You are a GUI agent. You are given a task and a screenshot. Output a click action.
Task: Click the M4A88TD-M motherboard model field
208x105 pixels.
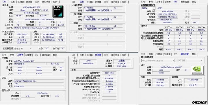coord(29,64)
